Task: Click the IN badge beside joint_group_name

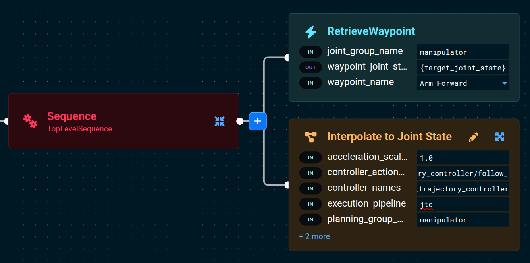Action: coord(310,52)
